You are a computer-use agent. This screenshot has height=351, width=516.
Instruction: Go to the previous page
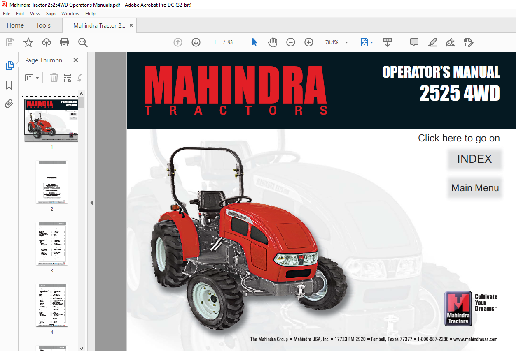(x=178, y=42)
